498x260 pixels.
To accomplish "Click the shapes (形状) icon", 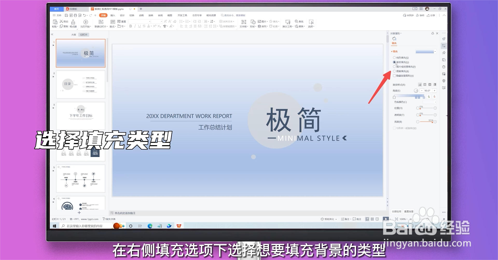I will (253, 22).
